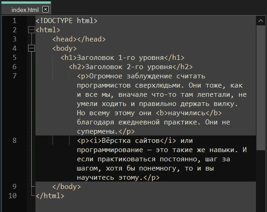Close the index.html tab

(46, 9)
